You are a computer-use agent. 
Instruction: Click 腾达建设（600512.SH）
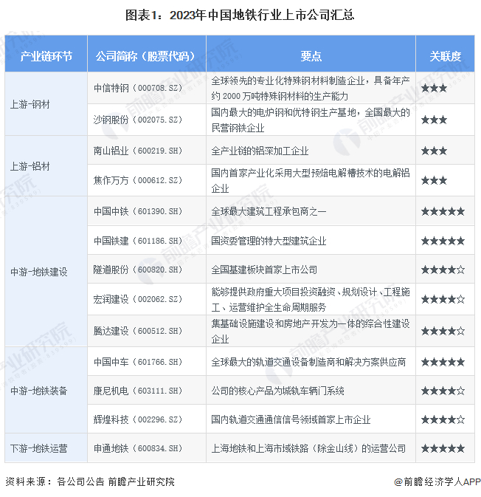[x=138, y=331]
